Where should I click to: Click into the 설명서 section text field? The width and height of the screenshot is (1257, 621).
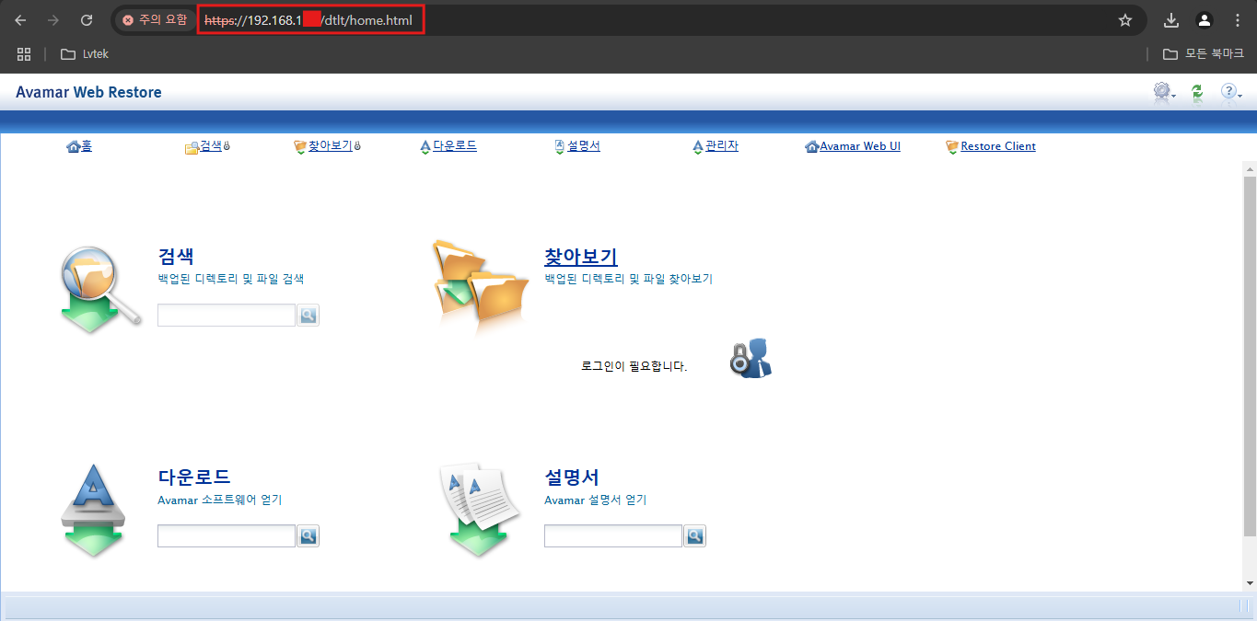click(613, 536)
